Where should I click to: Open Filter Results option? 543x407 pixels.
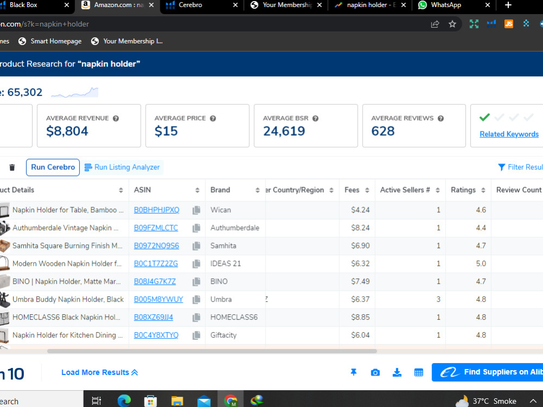point(520,168)
